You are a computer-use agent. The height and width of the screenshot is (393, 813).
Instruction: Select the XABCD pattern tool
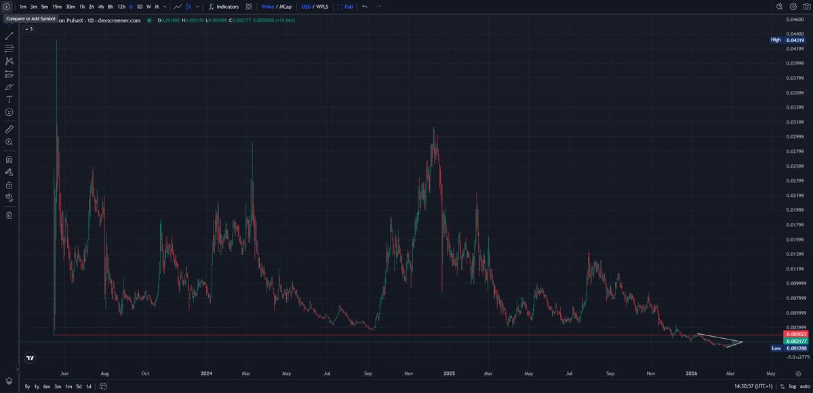(x=9, y=61)
